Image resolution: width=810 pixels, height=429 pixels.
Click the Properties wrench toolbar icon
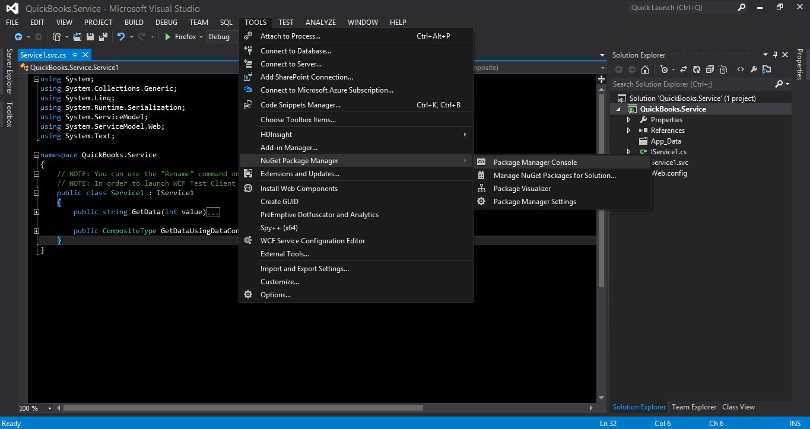click(754, 69)
